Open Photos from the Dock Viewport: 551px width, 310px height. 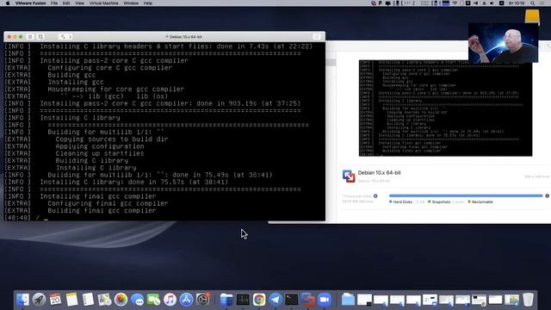(x=121, y=300)
